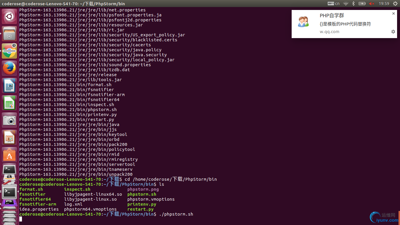Dismiss the PHP自学群 notification with X
The width and height of the screenshot is (400, 225).
pyautogui.click(x=394, y=13)
